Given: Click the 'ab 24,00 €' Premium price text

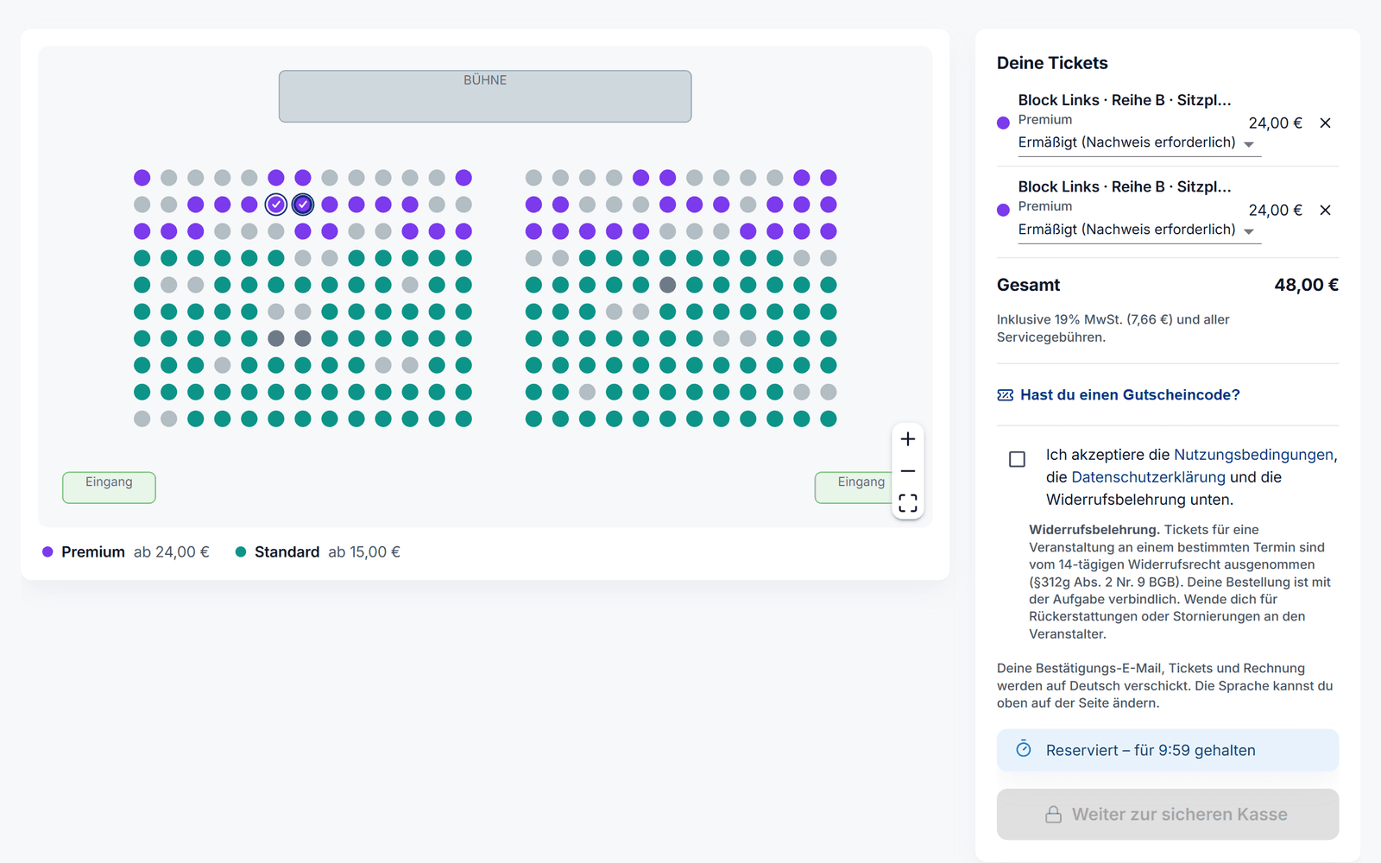Looking at the screenshot, I should pos(171,552).
